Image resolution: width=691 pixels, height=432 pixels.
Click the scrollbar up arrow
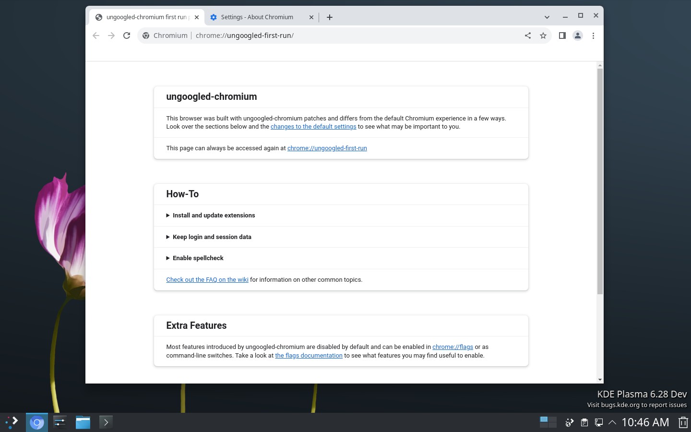point(600,65)
